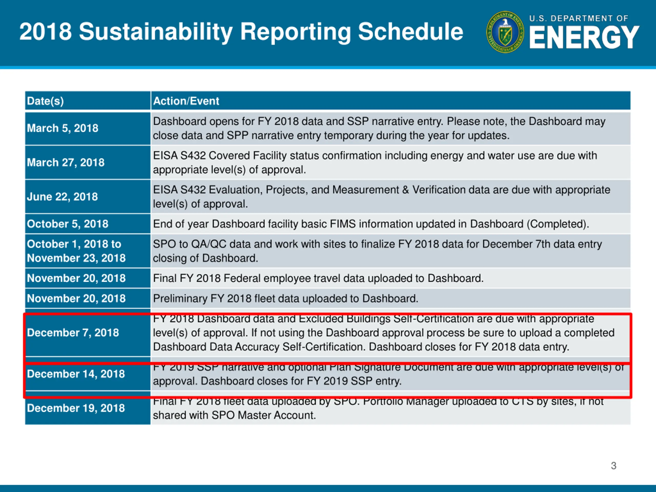Screen dimensions: 656x492
Task: Click the slide page number 3
Action: tap(614, 466)
